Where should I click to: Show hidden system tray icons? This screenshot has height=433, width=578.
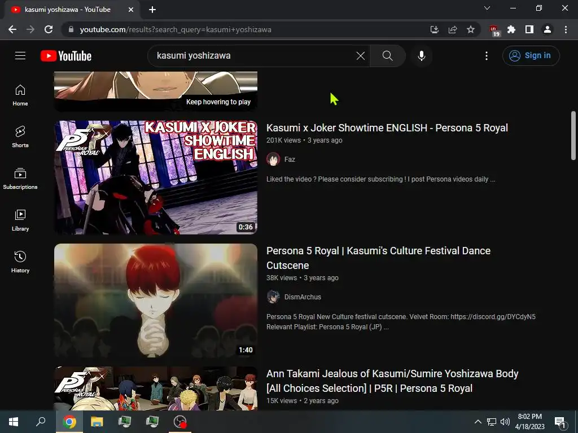[478, 422]
